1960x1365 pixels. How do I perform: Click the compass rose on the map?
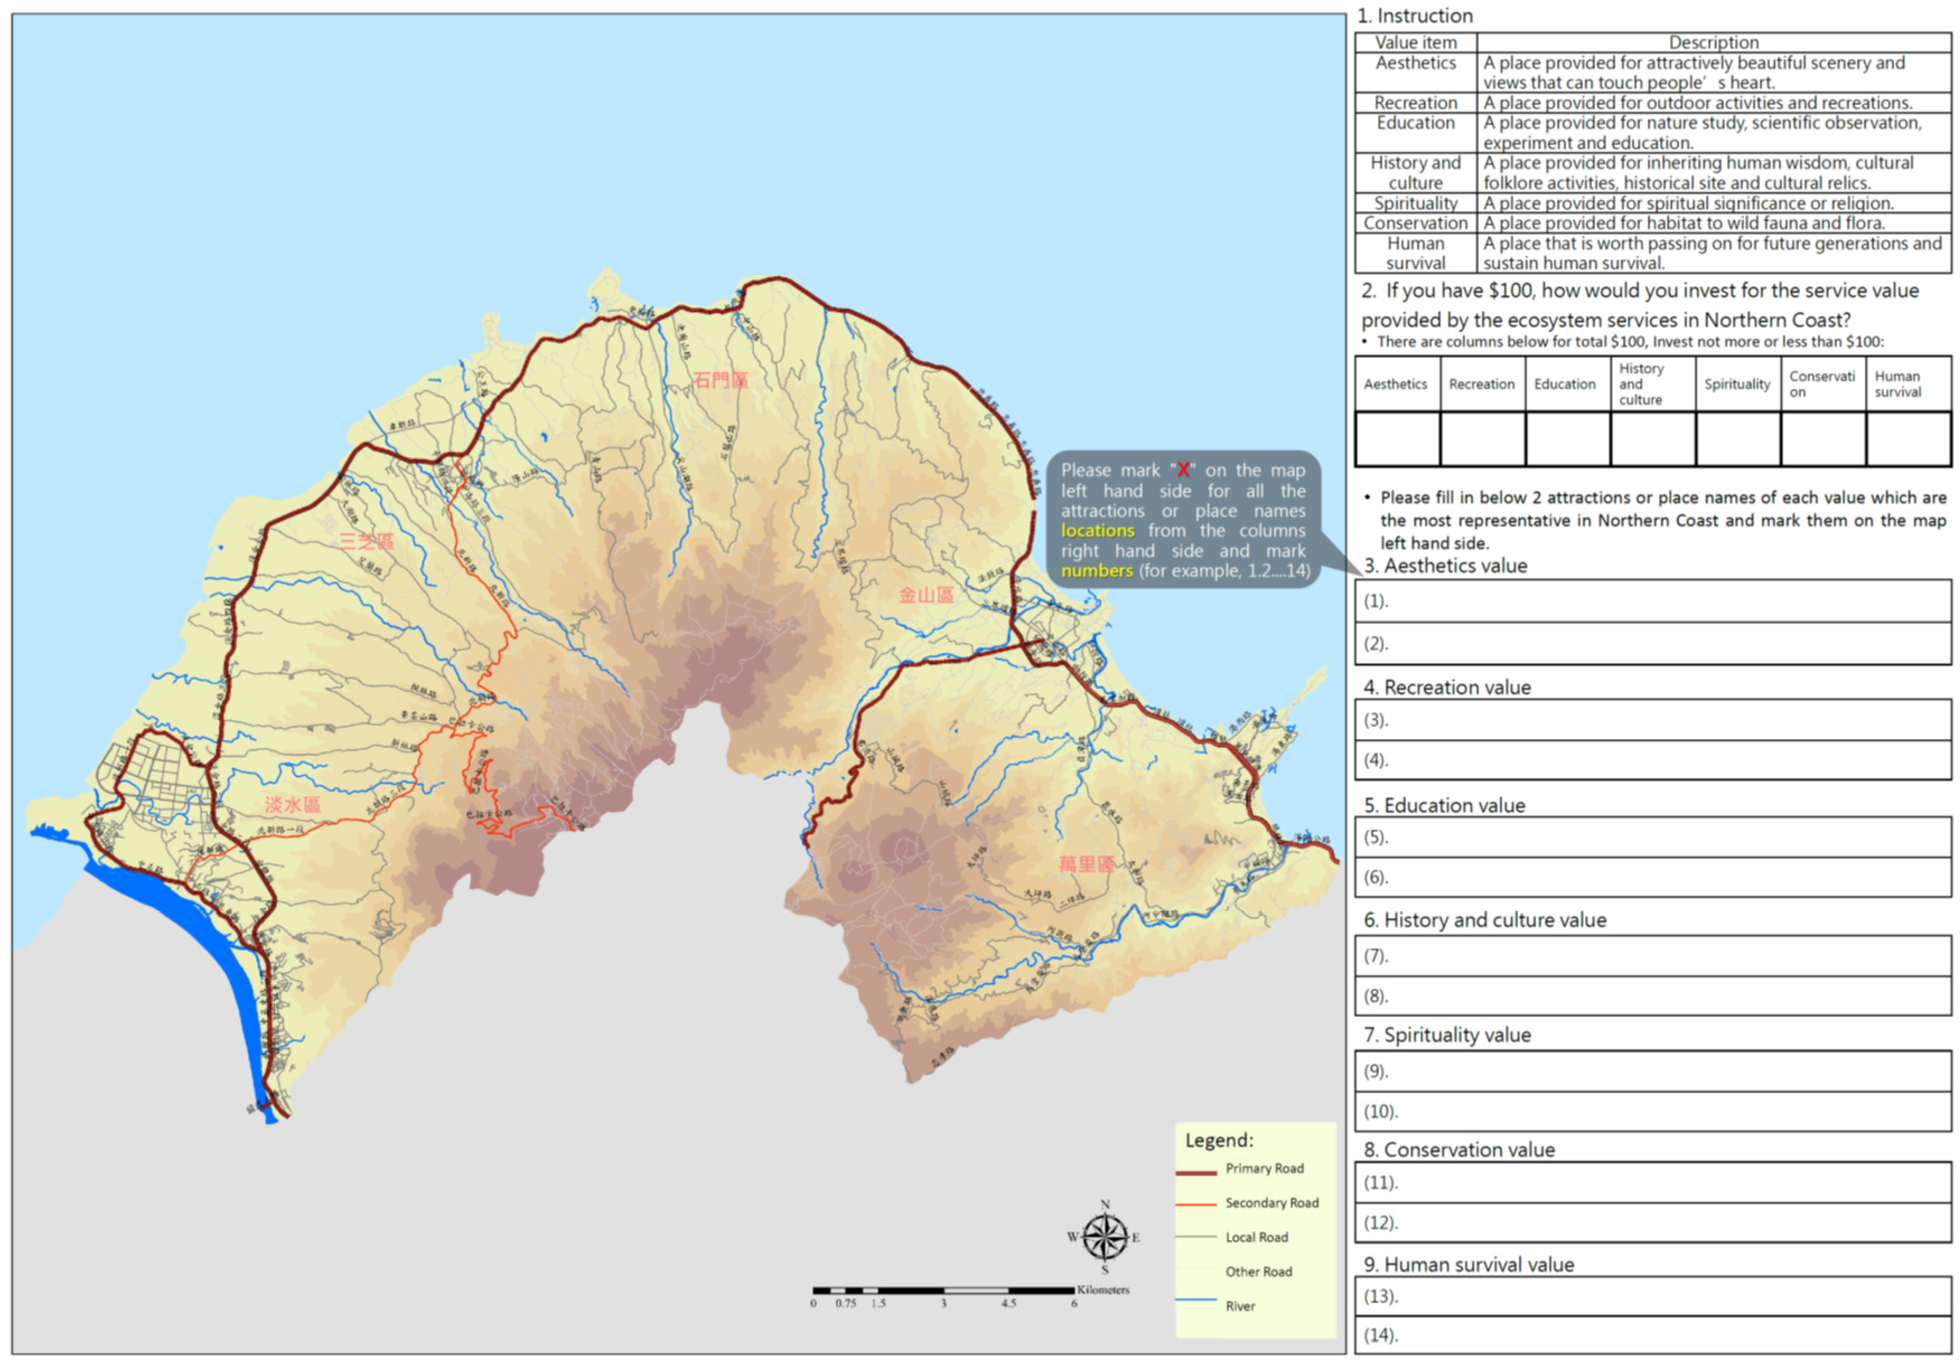1105,1236
